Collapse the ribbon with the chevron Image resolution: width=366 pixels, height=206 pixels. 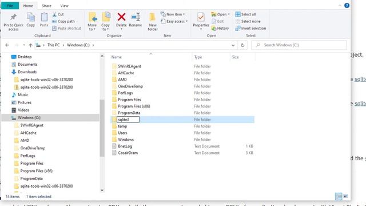tap(340, 5)
